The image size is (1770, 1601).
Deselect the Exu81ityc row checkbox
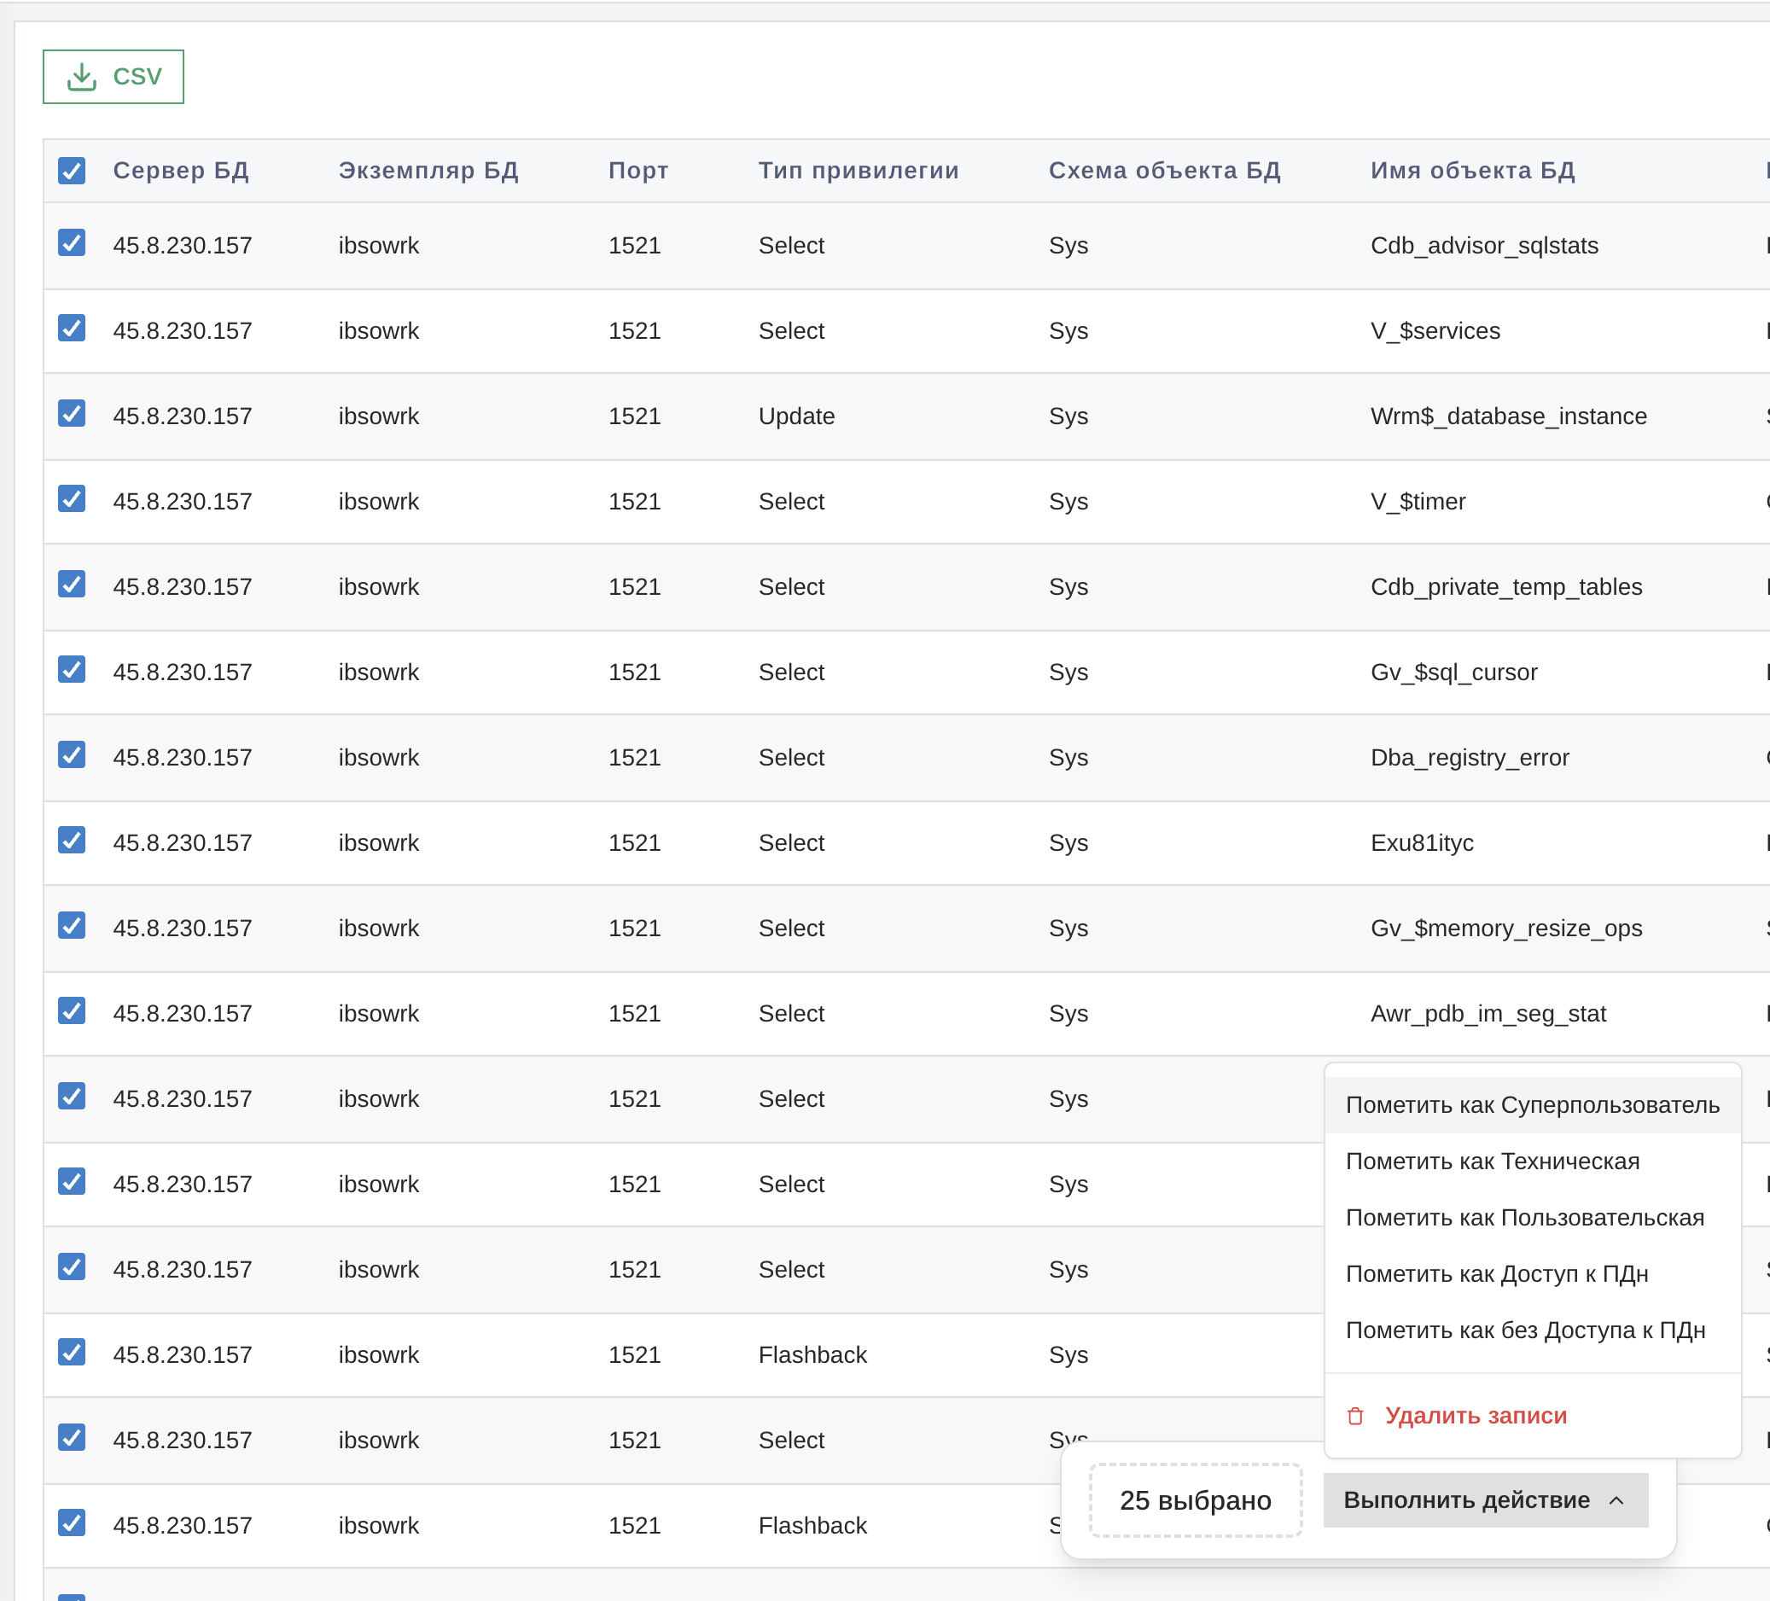[x=72, y=840]
